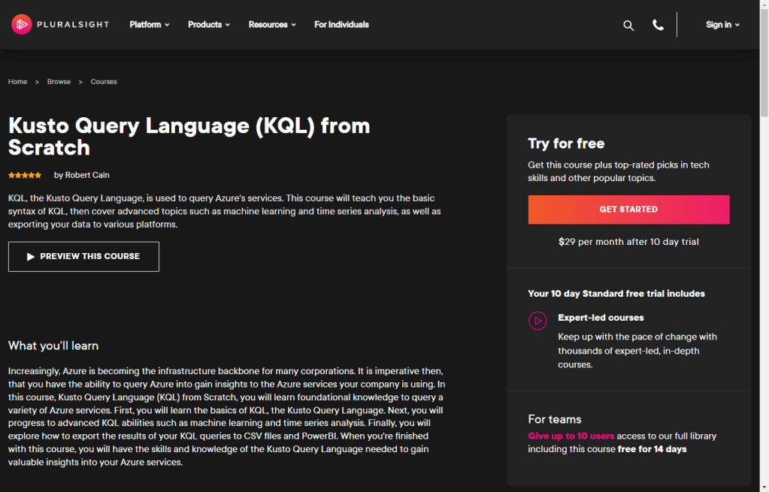The height and width of the screenshot is (492, 769).
Task: Expand the Resources navigation menu
Action: 271,25
